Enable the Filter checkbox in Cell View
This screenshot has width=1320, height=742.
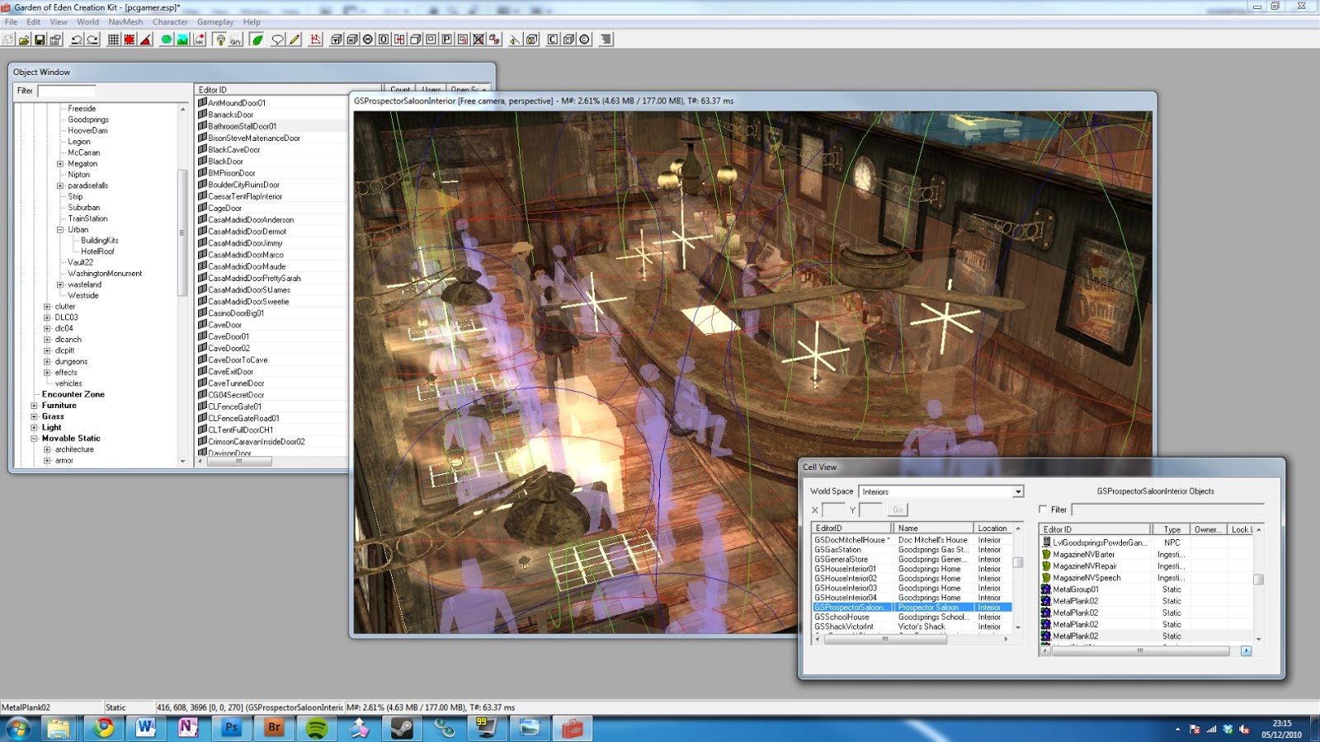tap(1043, 510)
